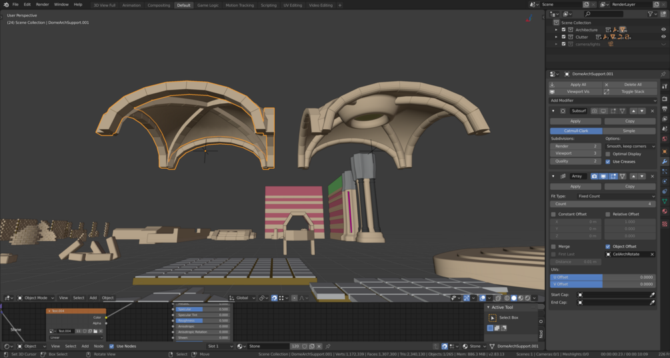This screenshot has width=670, height=358.
Task: Enable the Constant Offset checkbox
Action: click(x=553, y=214)
